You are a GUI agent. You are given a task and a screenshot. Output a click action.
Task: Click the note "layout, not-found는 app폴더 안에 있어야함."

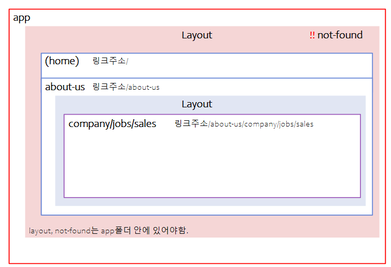(108, 230)
